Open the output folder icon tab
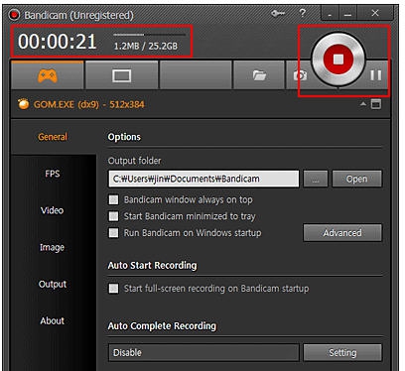 [x=259, y=75]
